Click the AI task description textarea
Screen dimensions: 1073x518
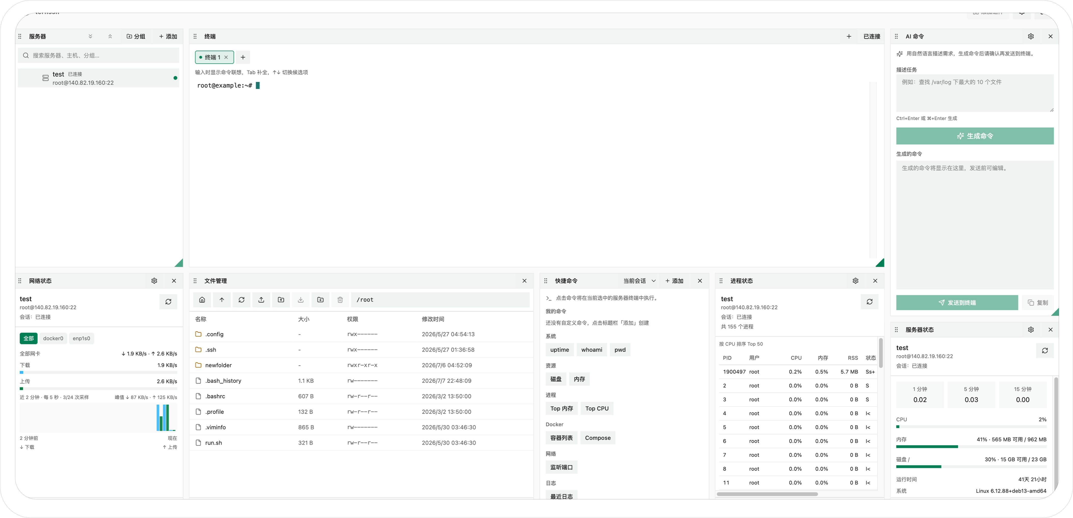point(975,93)
